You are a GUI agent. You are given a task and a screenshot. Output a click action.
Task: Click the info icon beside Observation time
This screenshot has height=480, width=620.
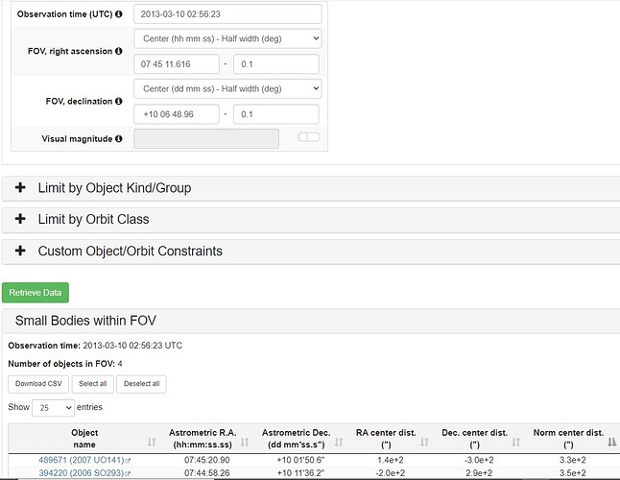tap(119, 15)
